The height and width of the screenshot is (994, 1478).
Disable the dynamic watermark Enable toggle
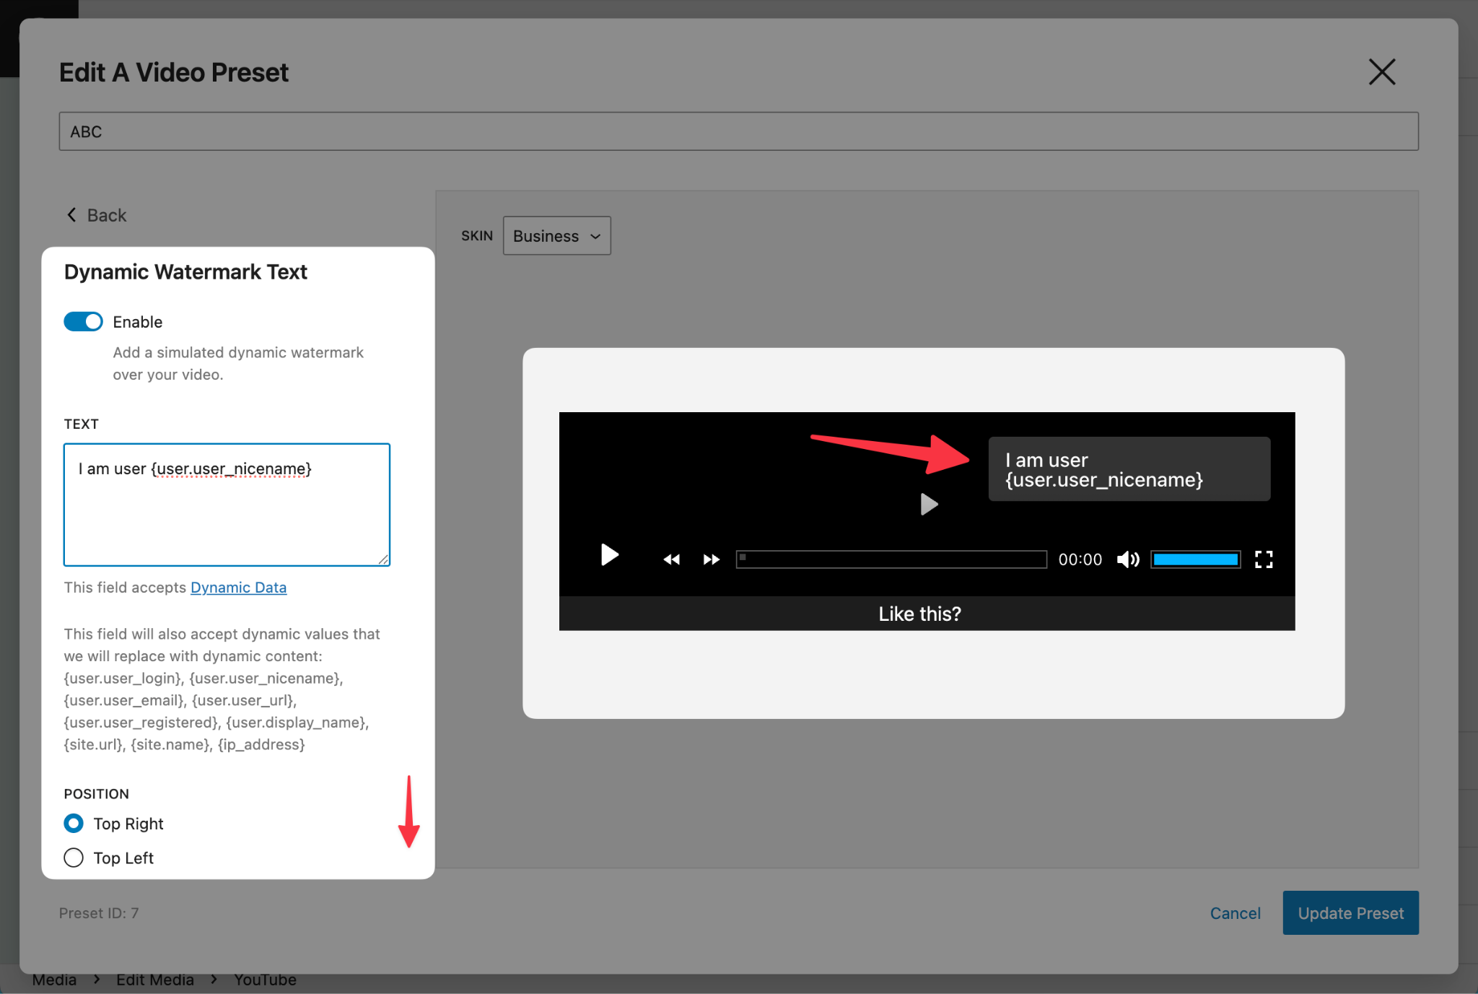83,321
